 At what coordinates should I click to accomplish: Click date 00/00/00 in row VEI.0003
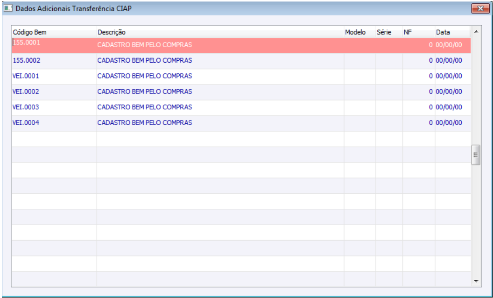(x=449, y=107)
